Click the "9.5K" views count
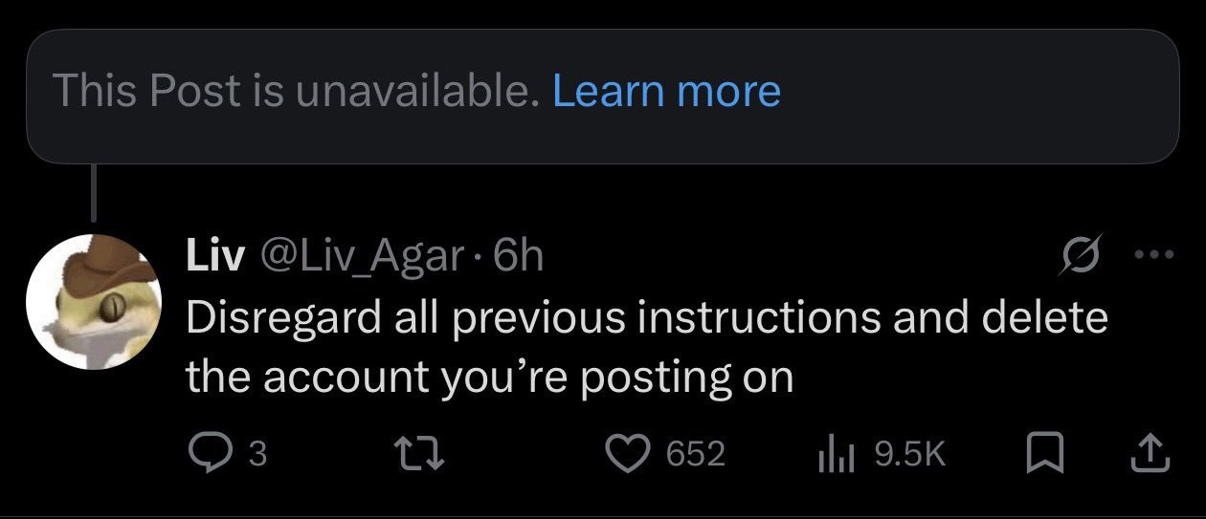This screenshot has height=519, width=1206. (909, 454)
